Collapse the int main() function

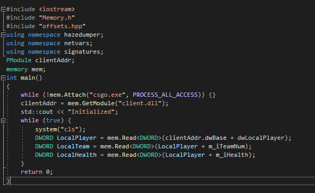coord(3,78)
